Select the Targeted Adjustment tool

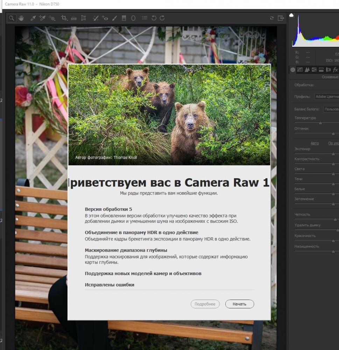pos(52,18)
